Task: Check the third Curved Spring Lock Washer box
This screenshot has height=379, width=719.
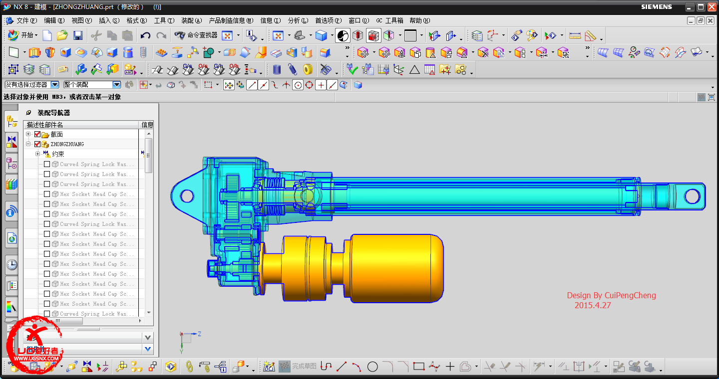Action: pyautogui.click(x=47, y=184)
